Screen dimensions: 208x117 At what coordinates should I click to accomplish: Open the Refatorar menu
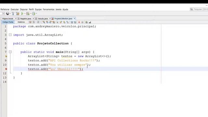(x=5, y=9)
